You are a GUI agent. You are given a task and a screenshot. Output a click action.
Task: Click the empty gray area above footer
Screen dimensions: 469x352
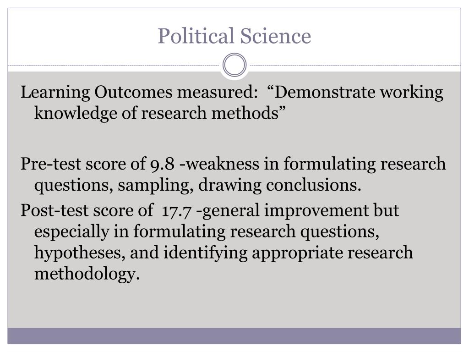(234, 305)
